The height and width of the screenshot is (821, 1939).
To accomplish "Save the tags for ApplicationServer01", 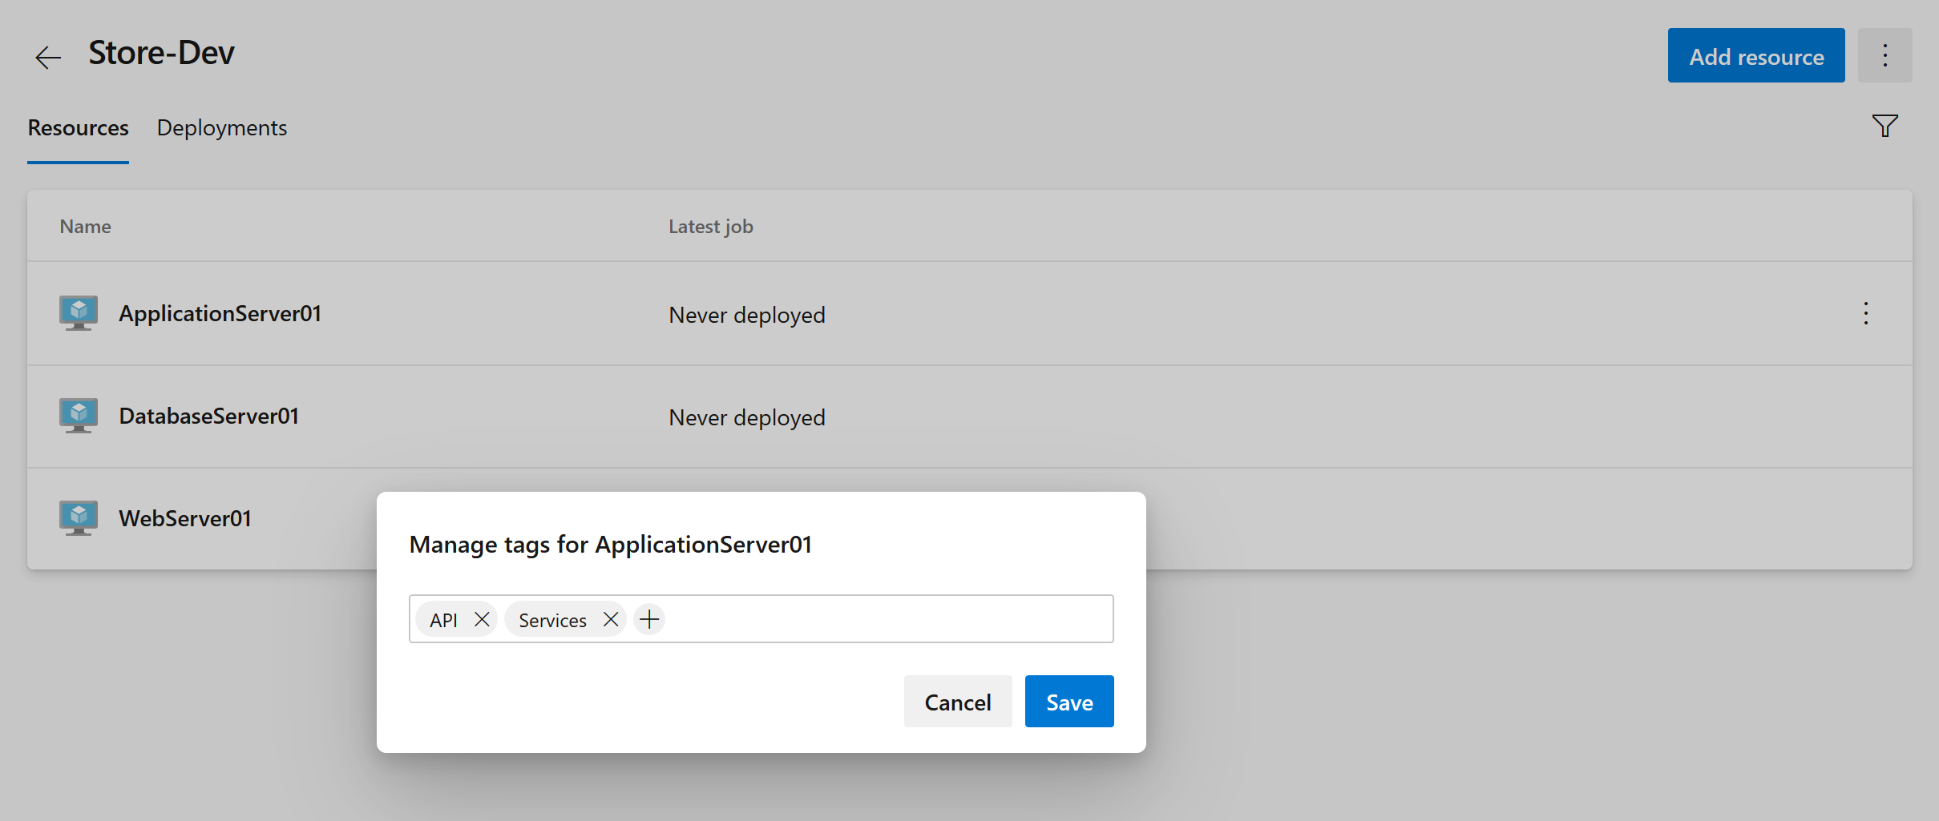I will coord(1068,701).
